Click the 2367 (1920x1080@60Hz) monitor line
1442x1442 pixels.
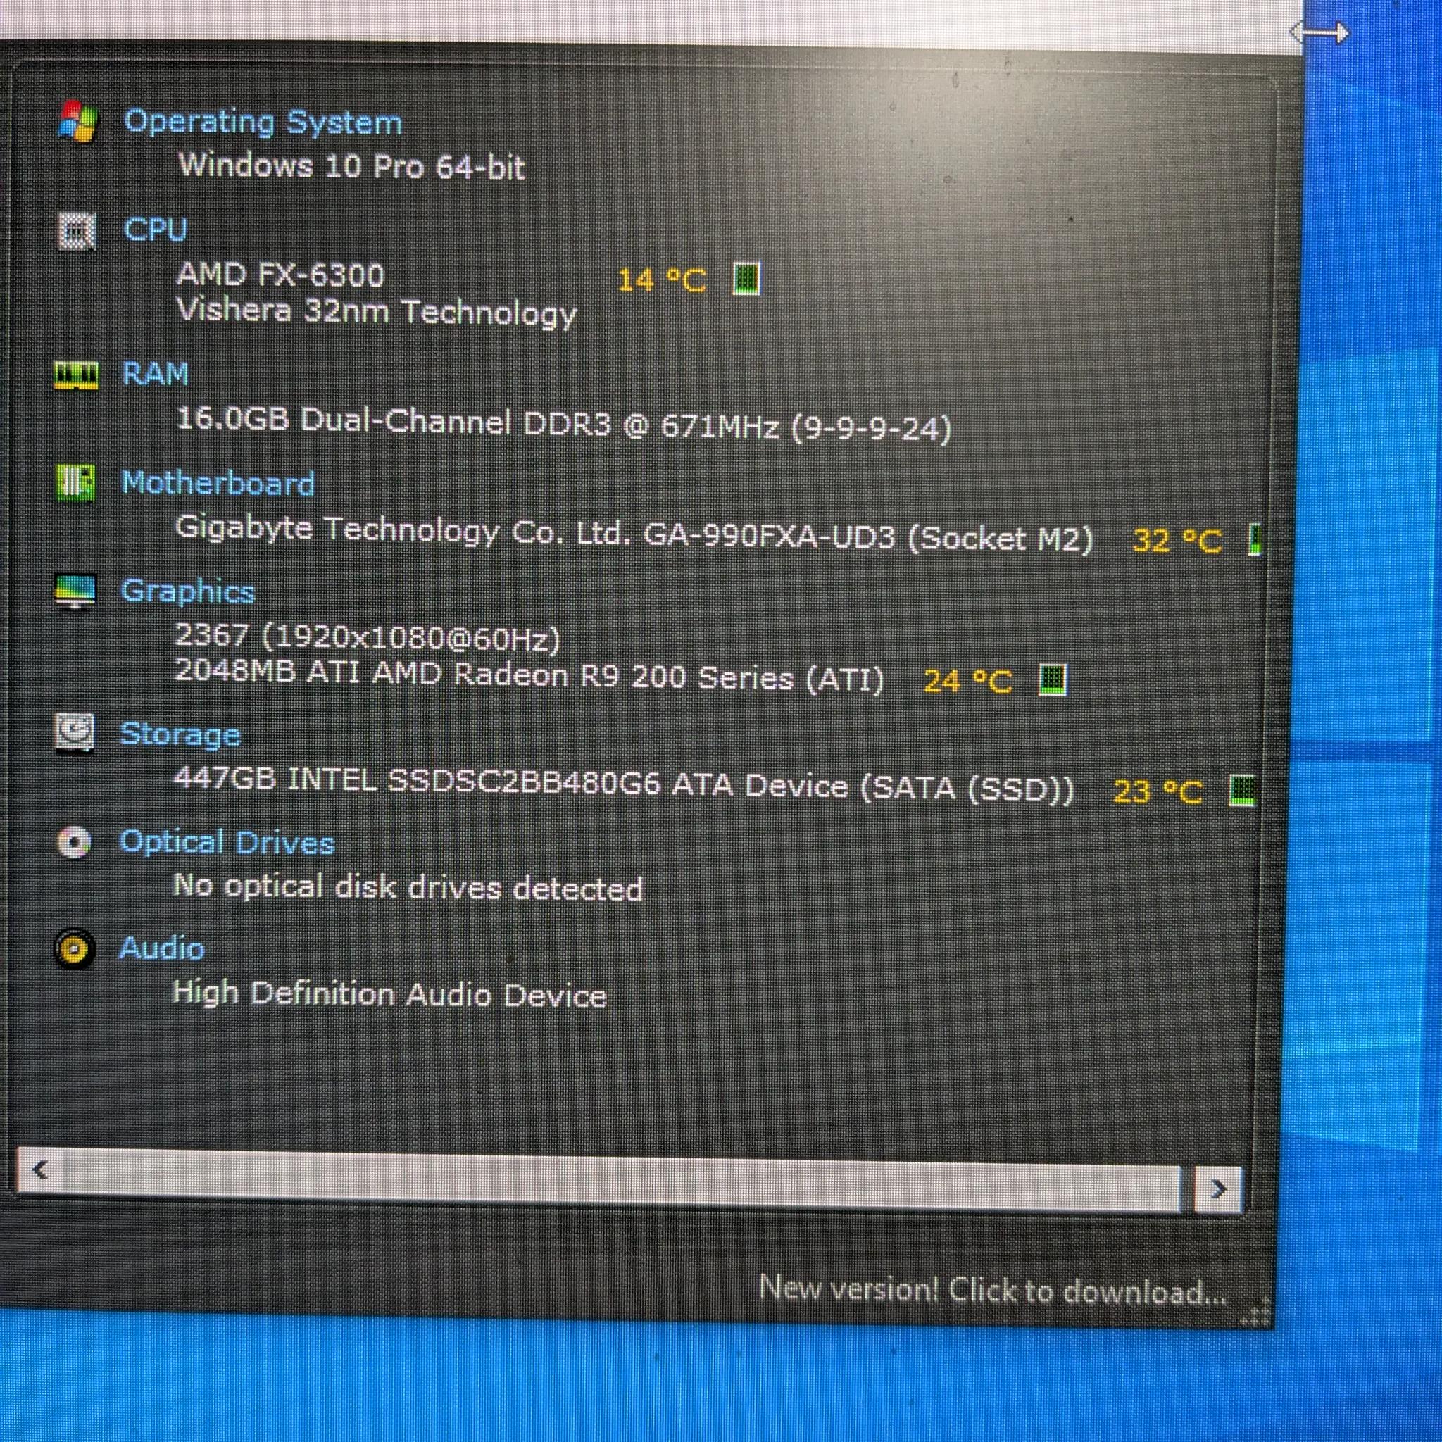click(366, 637)
